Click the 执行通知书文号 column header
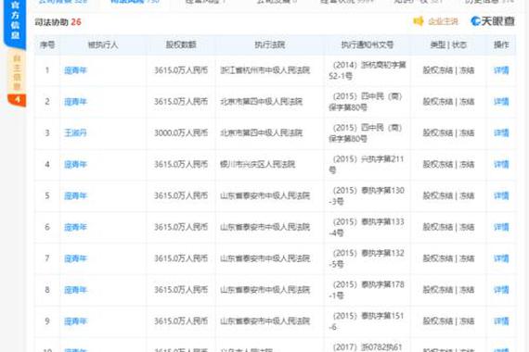The height and width of the screenshot is (352, 529). [368, 44]
